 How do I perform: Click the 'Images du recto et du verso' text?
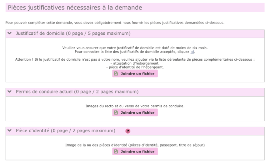pos(135,106)
